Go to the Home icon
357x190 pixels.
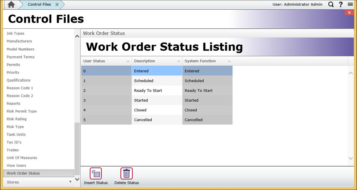coord(11,4)
